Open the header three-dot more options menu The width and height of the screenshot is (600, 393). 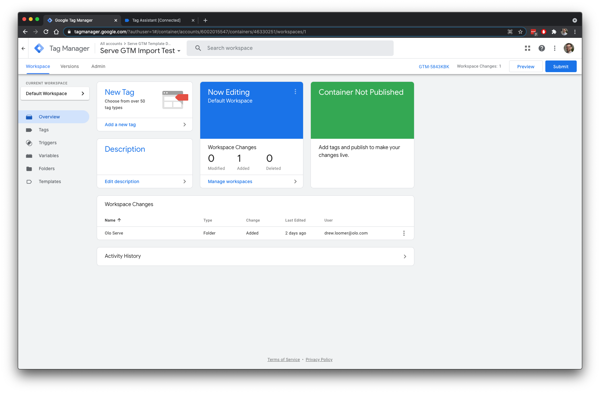click(x=555, y=48)
